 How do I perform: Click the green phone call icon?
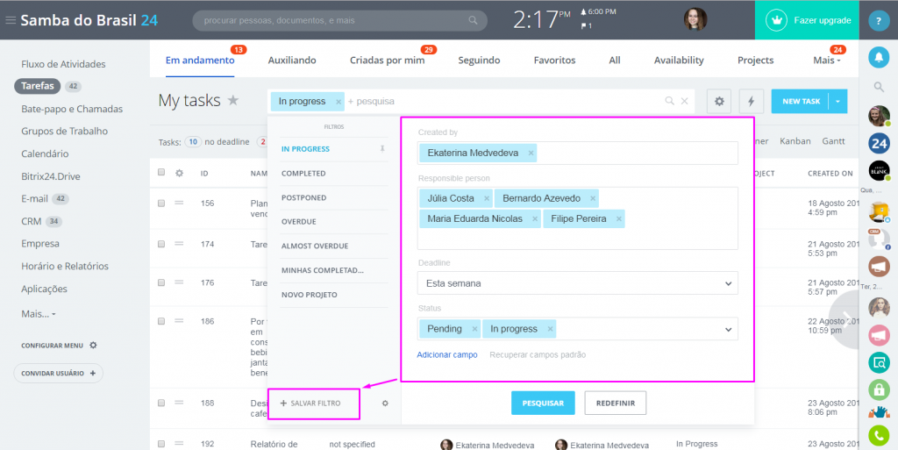click(879, 436)
